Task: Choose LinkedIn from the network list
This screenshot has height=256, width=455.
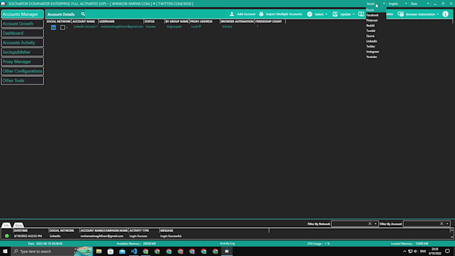Action: (371, 41)
